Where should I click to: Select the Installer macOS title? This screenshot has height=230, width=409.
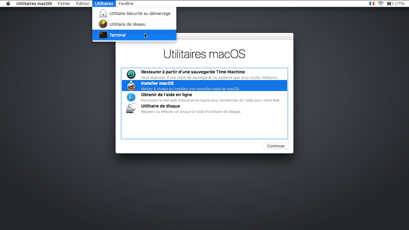pyautogui.click(x=157, y=83)
